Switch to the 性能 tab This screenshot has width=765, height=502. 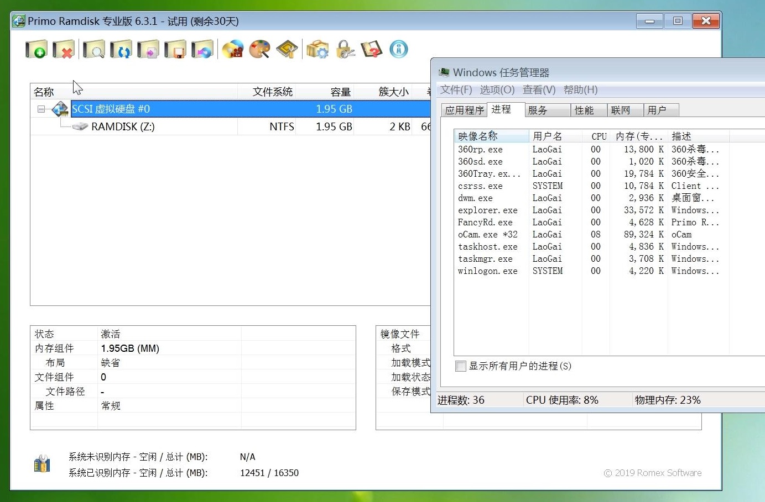pyautogui.click(x=589, y=110)
